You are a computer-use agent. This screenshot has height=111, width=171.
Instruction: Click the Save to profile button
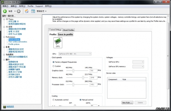pos(65,34)
